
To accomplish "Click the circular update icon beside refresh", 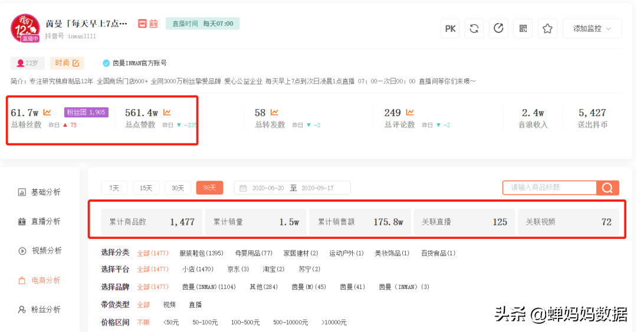I will (498, 28).
